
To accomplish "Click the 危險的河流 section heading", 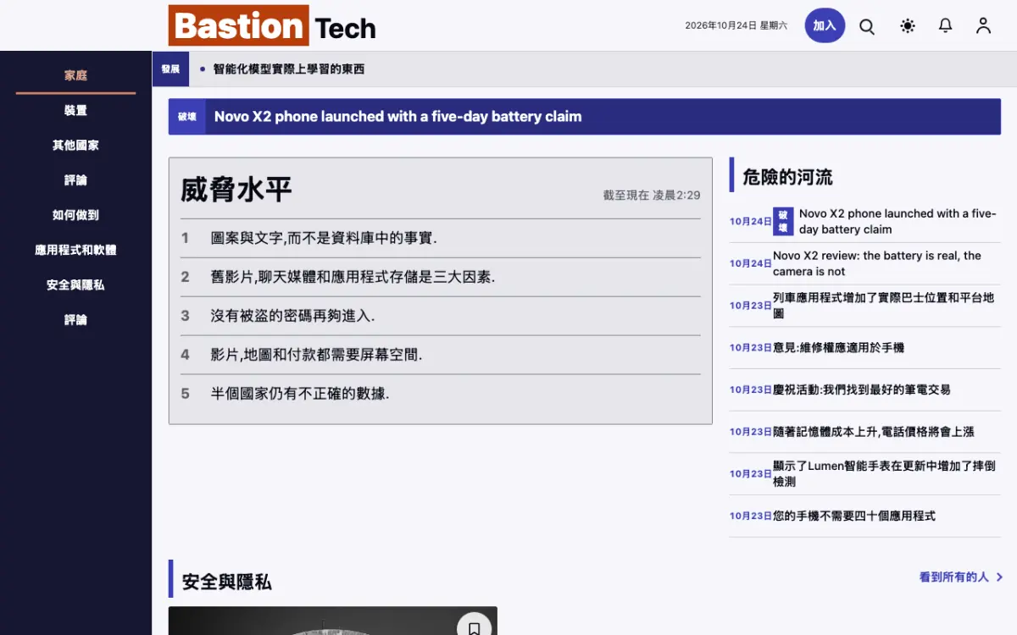I will pyautogui.click(x=787, y=177).
